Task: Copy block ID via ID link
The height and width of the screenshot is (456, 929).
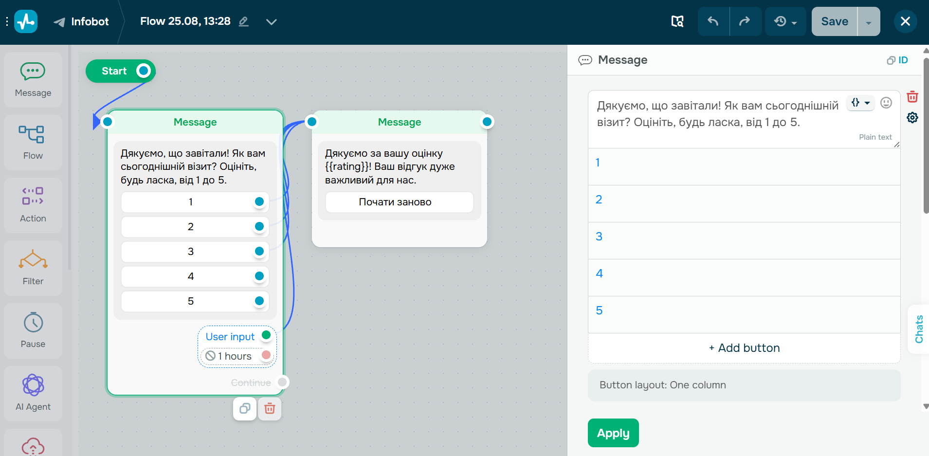Action: [x=897, y=60]
